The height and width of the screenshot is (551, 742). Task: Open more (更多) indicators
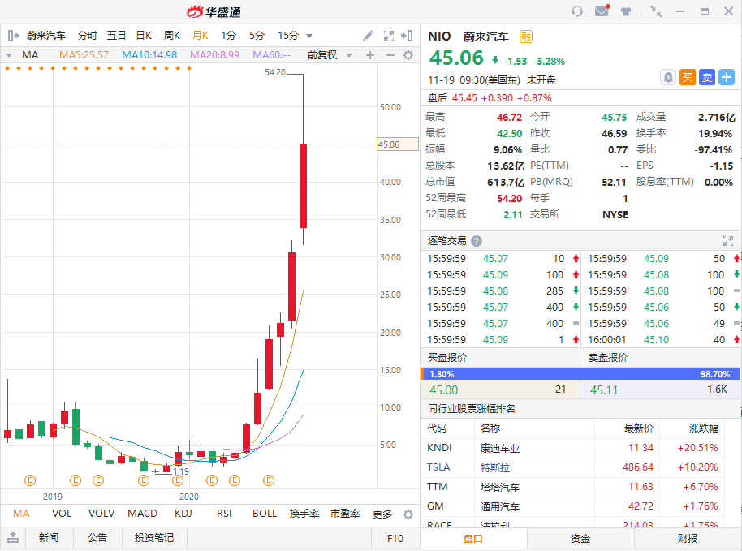coord(382,514)
